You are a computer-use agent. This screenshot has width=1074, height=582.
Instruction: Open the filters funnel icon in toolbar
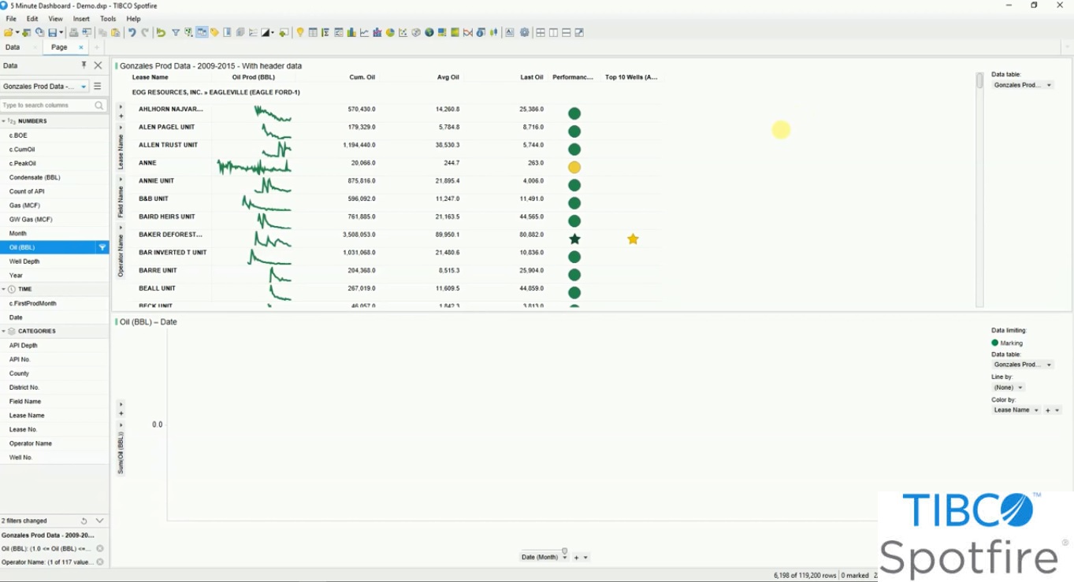point(176,32)
